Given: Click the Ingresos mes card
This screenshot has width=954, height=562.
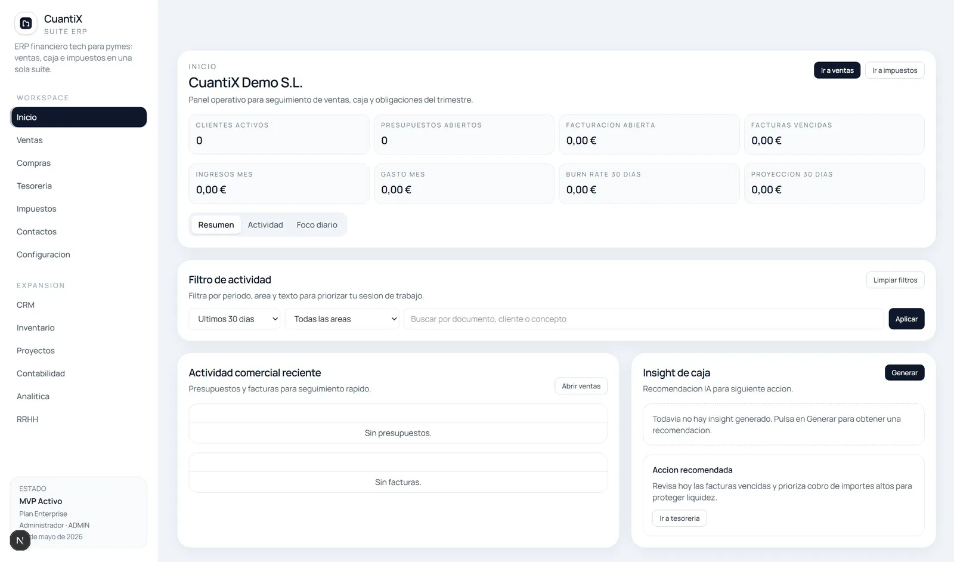Looking at the screenshot, I should [279, 184].
